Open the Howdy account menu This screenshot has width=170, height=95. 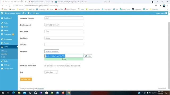tap(161, 13)
